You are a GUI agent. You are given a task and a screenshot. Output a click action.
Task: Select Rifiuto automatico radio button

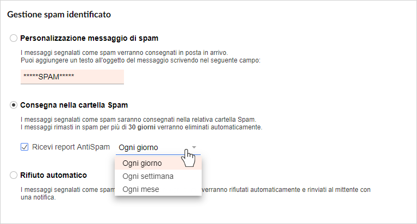[x=14, y=175]
